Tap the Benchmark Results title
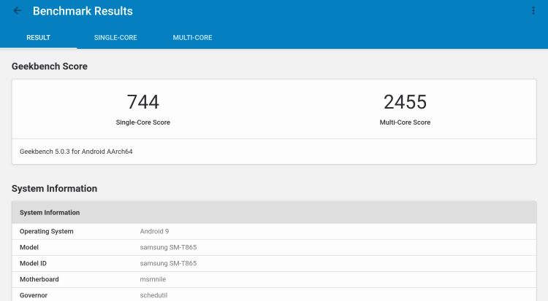The height and width of the screenshot is (301, 548). pyautogui.click(x=83, y=12)
